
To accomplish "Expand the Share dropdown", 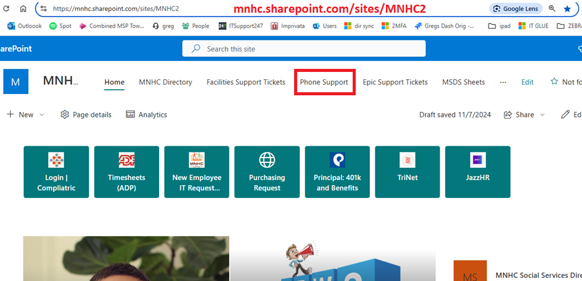I will [x=524, y=114].
